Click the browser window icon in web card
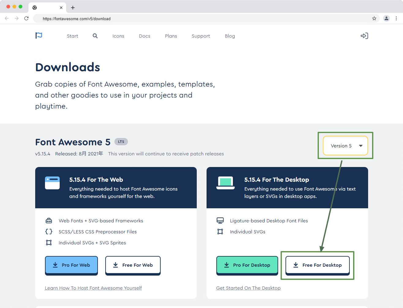 point(52,183)
